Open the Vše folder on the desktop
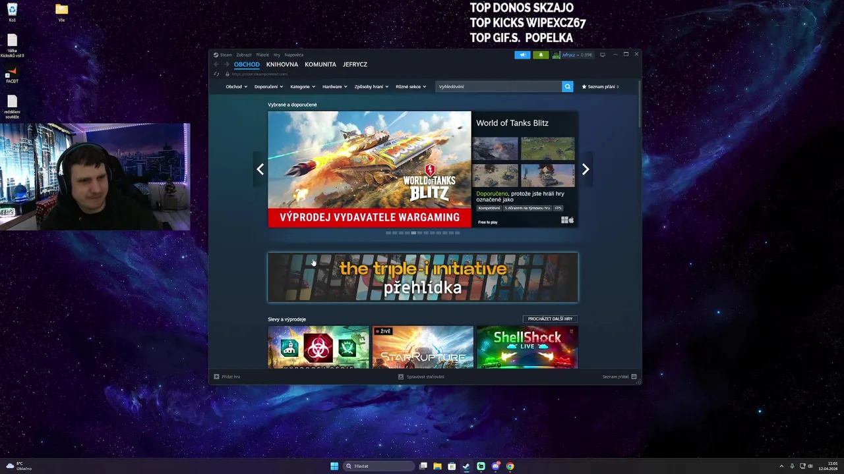Screen dimensions: 844x474 click(x=61, y=13)
